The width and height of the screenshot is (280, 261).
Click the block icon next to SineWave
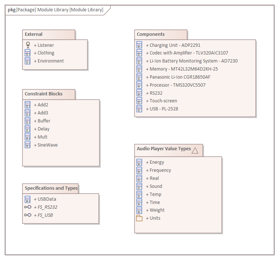tap(28, 145)
